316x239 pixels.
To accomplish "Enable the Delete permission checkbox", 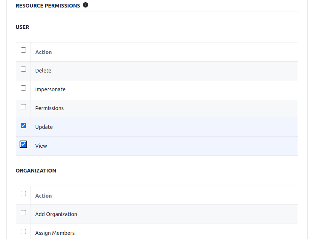I will [x=23, y=69].
